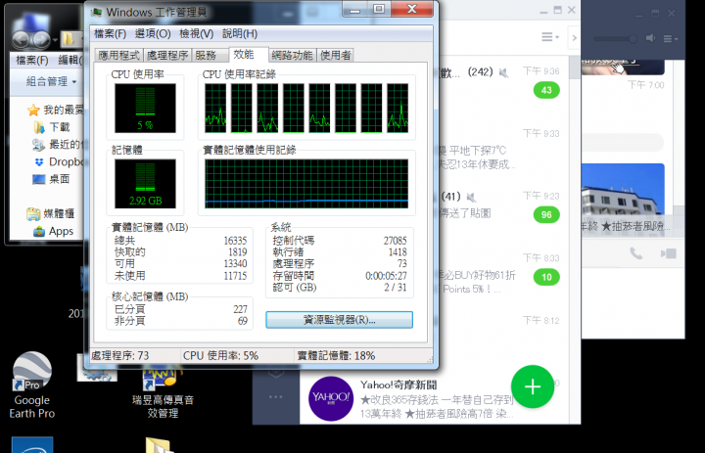Select Apps in Explorer sidebar
This screenshot has height=453, width=705.
[x=53, y=232]
